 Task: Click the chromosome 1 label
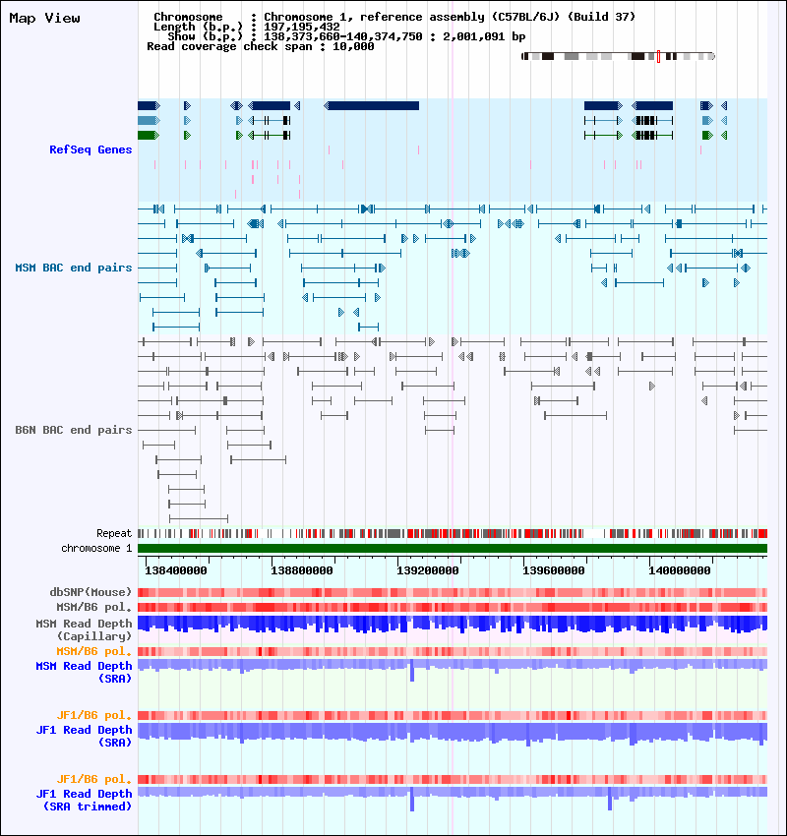pos(96,548)
